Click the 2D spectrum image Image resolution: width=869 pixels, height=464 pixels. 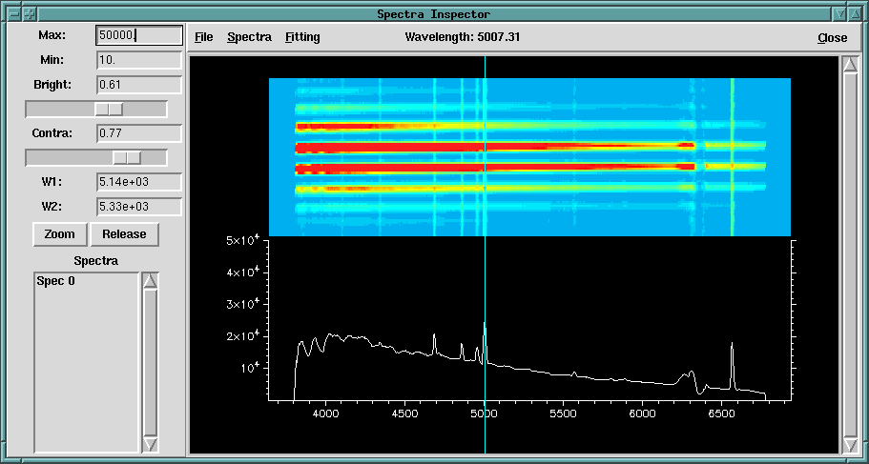529,157
